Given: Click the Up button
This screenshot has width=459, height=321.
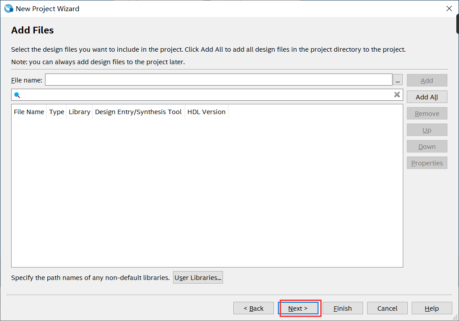Looking at the screenshot, I should point(427,130).
